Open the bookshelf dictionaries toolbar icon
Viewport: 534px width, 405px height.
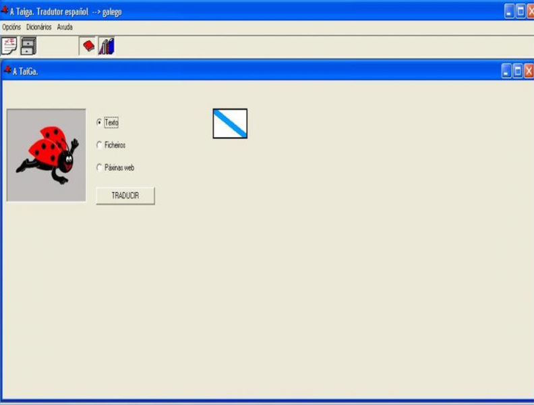coord(107,46)
